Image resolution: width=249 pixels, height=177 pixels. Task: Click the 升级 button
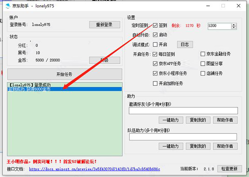pyautogui.click(x=105, y=60)
